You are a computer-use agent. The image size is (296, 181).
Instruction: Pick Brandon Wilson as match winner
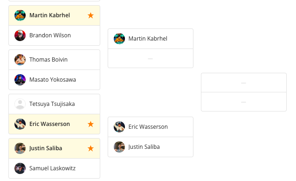[55, 35]
